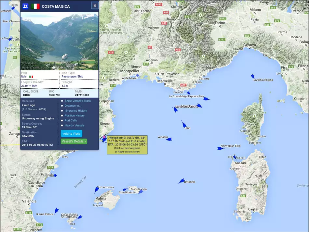Open Show Vessel's Track link

[77, 101]
